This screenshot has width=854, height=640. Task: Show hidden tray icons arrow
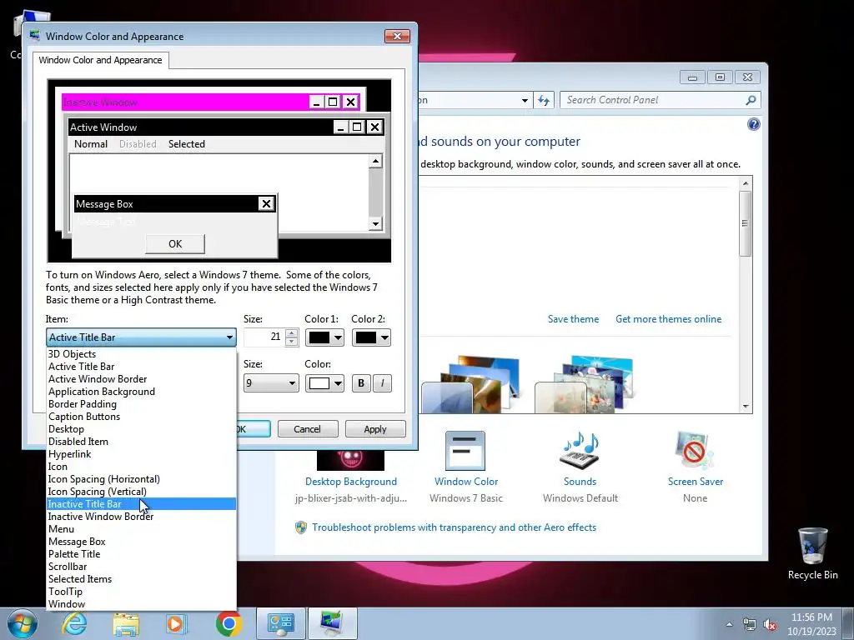pyautogui.click(x=729, y=624)
